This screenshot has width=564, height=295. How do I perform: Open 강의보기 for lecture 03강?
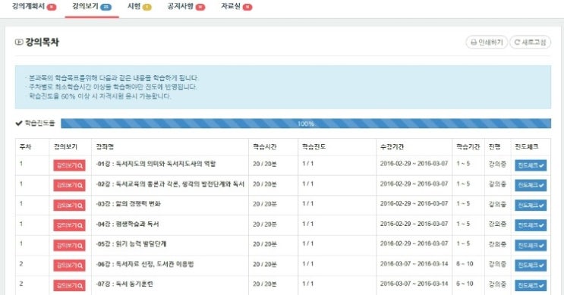tap(69, 206)
